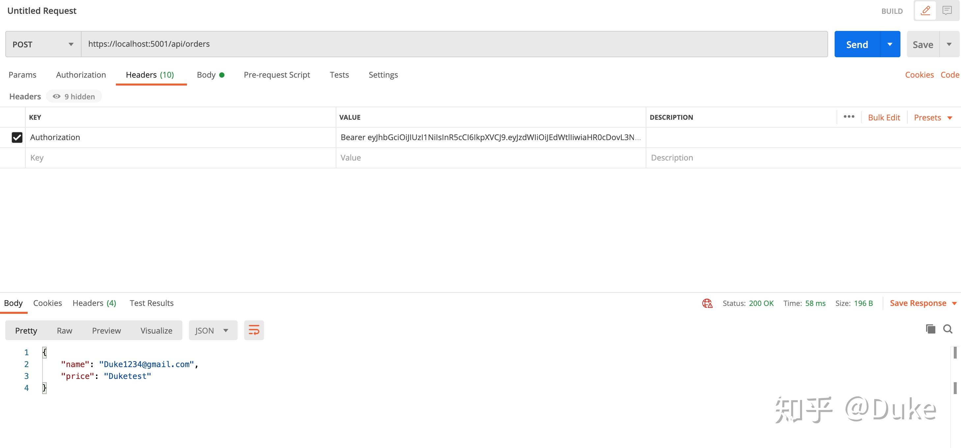The width and height of the screenshot is (961, 448).
Task: Open search with magnifier icon in response
Action: pos(948,329)
